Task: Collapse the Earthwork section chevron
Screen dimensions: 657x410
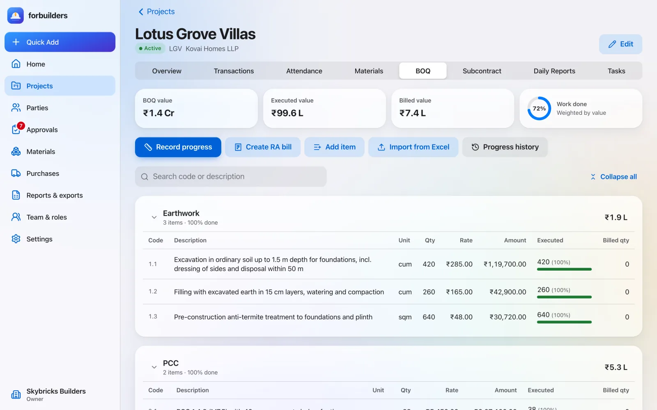Action: tap(154, 217)
